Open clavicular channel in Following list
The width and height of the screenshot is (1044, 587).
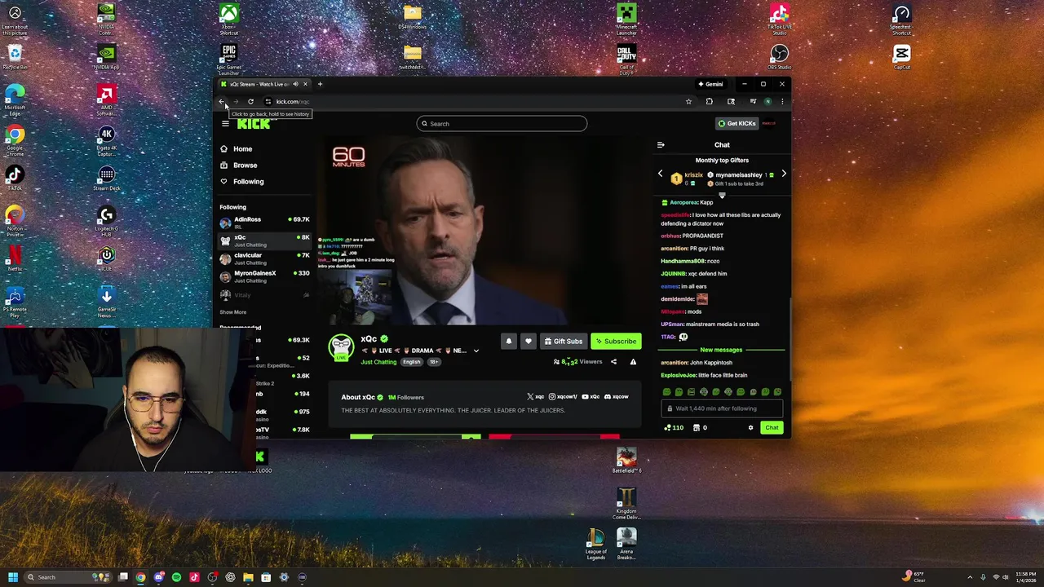(x=264, y=258)
